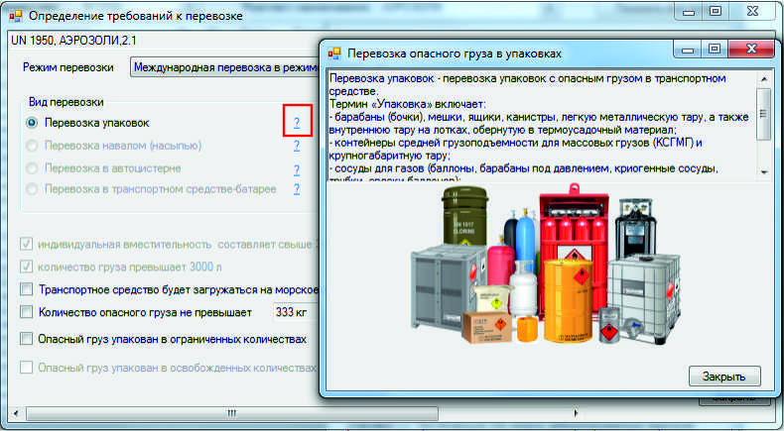Image resolution: width=784 pixels, height=431 pixels.
Task: Click the horizontal scrollbar thumb in main window
Action: 232,413
